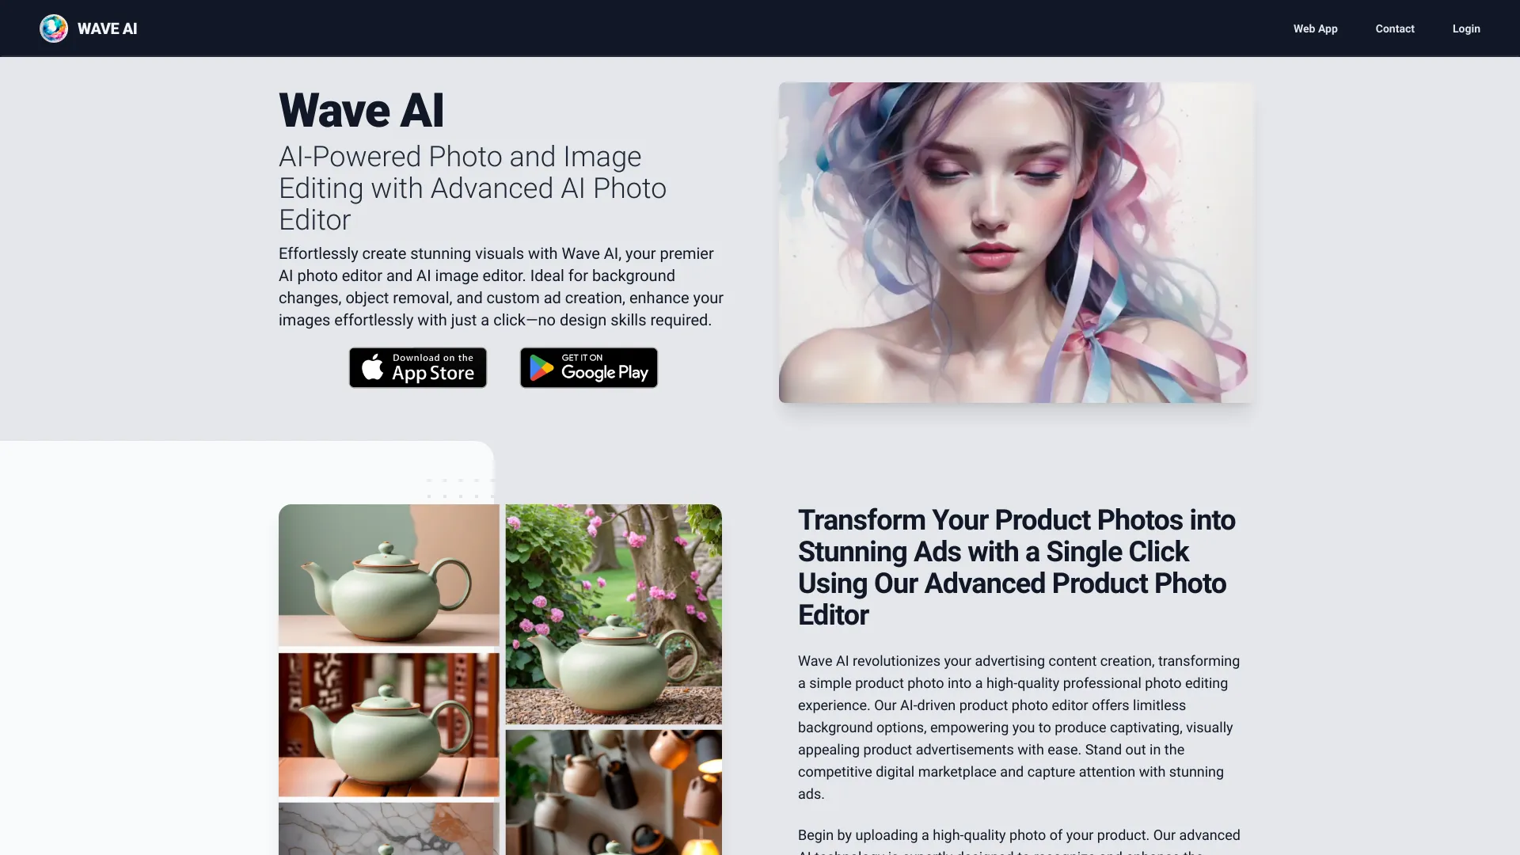Click the marble surface teapot thumbnail
Image resolution: width=1520 pixels, height=855 pixels.
[x=386, y=830]
